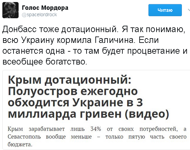The image size is (190, 150).
Task: Open the @spacelordrock handle link
Action: click(39, 15)
